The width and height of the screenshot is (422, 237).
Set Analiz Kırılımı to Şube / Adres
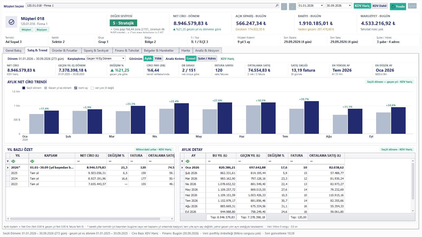click(x=207, y=58)
